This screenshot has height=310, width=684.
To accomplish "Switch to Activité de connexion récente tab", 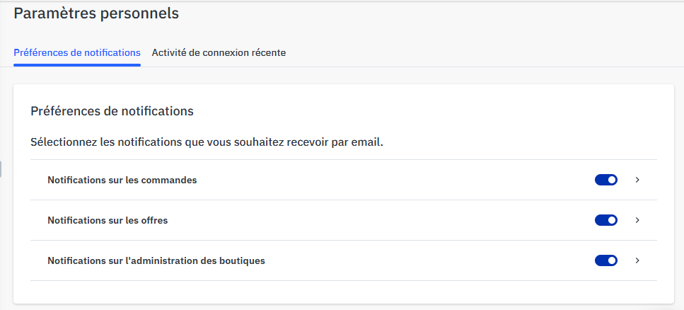I will tap(219, 52).
